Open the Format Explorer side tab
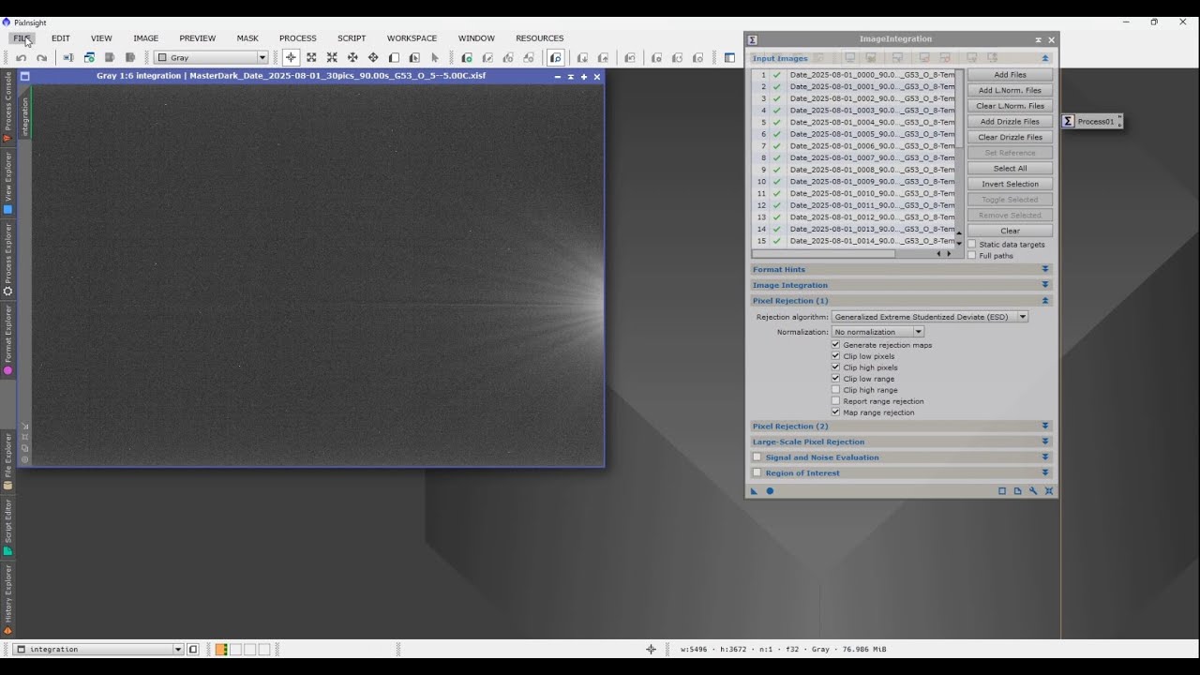This screenshot has width=1200, height=675. [x=7, y=340]
